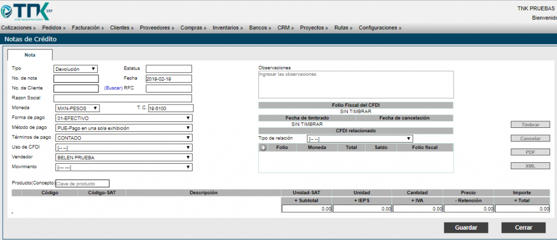Open the Tipo de relación dropdown

[x=360, y=138]
